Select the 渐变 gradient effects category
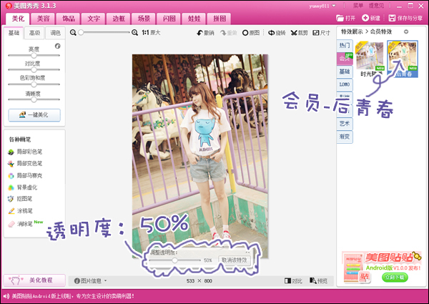Image resolution: width=429 pixels, height=304 pixels. 345,137
